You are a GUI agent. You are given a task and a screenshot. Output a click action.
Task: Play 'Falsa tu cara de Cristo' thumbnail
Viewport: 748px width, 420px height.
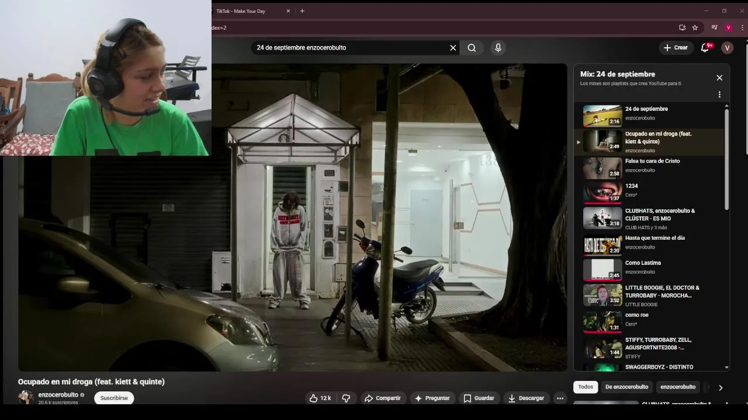[x=602, y=168]
